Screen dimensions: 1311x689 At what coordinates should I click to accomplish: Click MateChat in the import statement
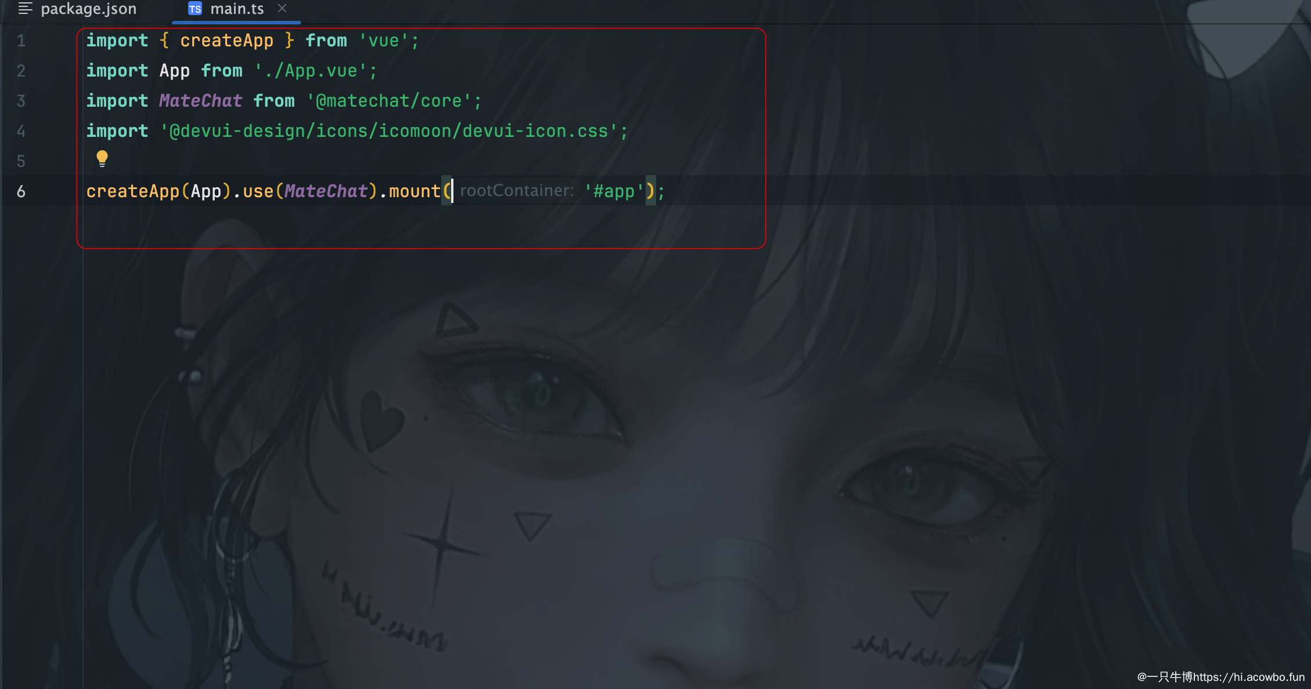(201, 101)
